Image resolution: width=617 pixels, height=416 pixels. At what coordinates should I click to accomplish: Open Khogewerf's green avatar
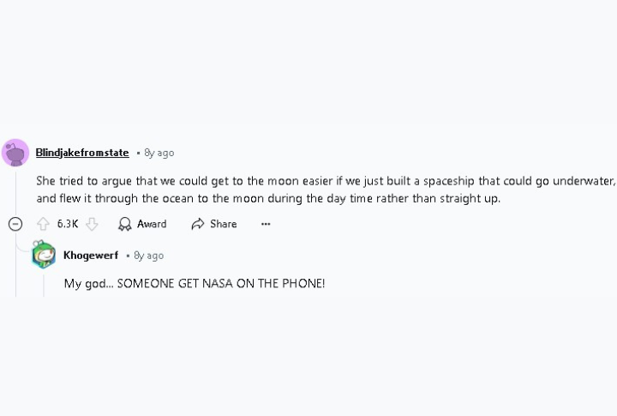(x=44, y=255)
